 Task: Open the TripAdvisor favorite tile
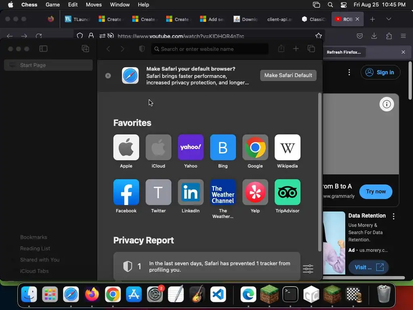coord(287,192)
